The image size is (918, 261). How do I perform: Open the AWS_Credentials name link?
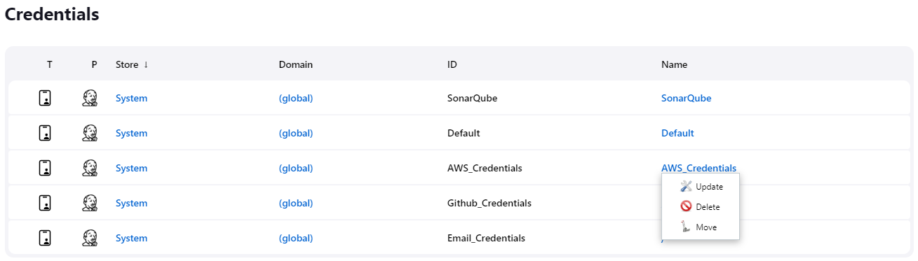coord(699,168)
